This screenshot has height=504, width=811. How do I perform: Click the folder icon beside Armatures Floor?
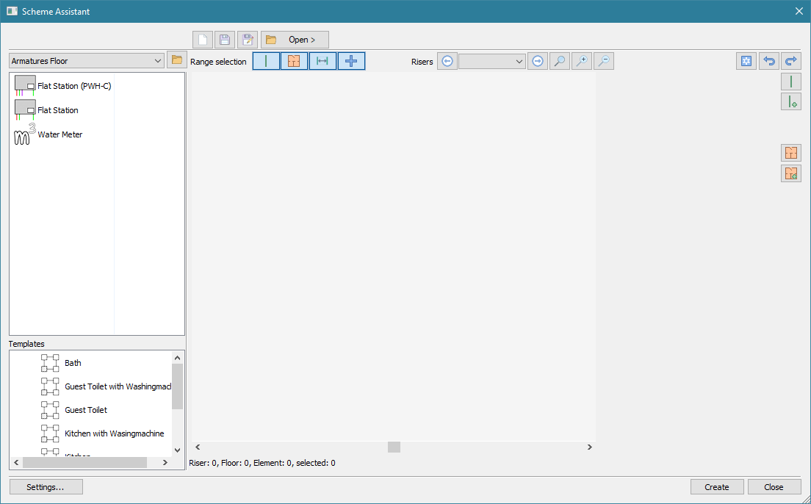(x=177, y=60)
